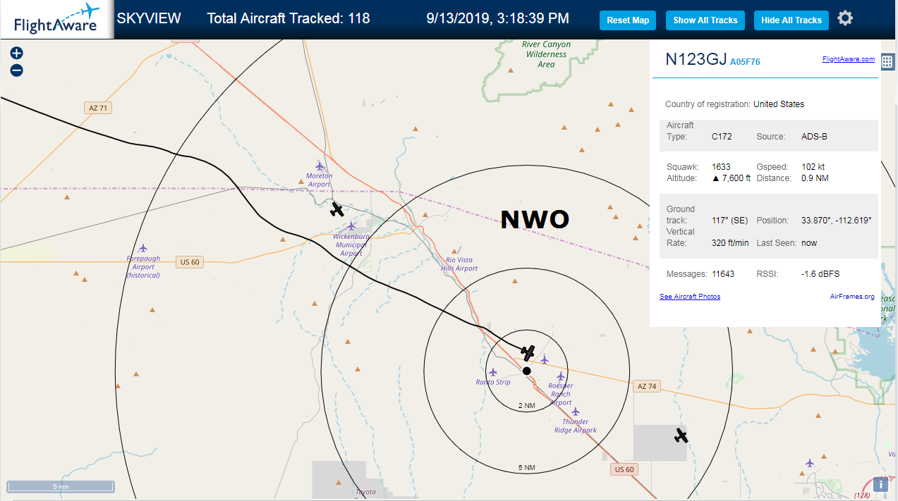Click the date and time display
898x501 pixels.
point(498,18)
